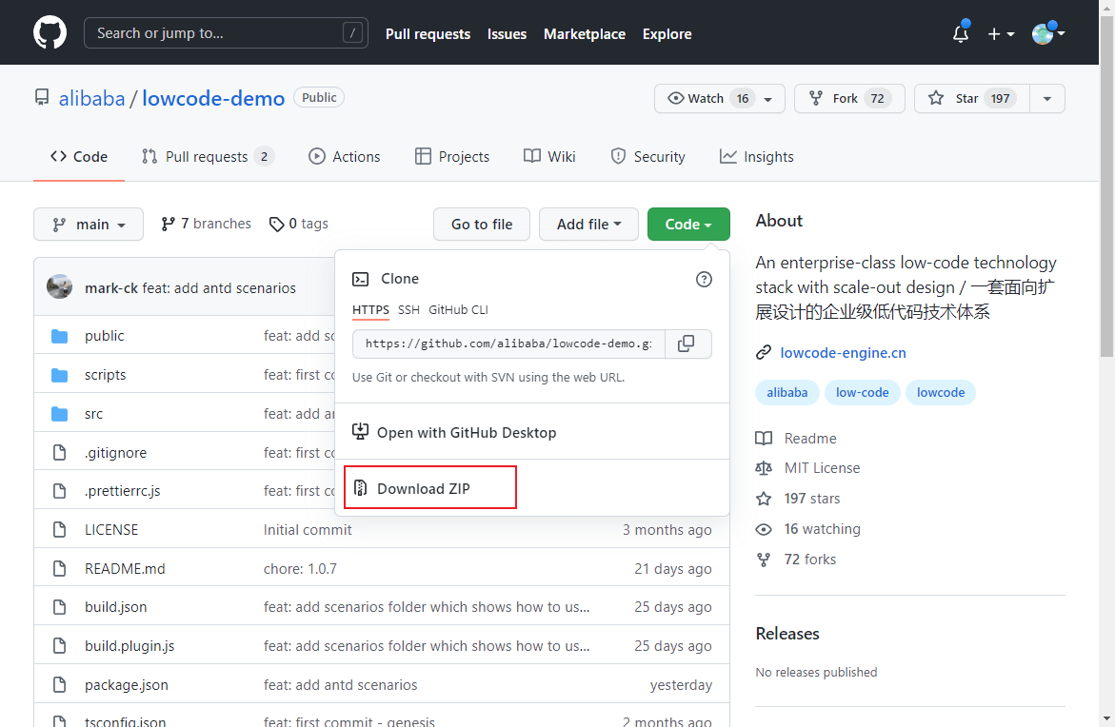Select the SSH clone tab
The width and height of the screenshot is (1115, 727).
coord(408,310)
